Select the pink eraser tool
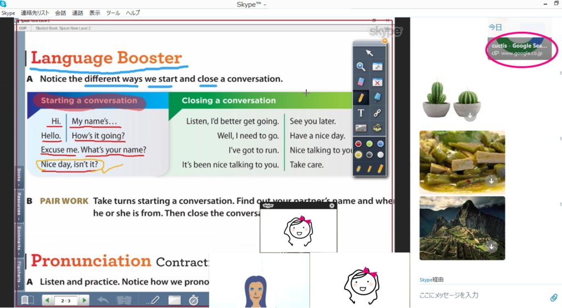Image resolution: width=562 pixels, height=308 pixels. [361, 82]
